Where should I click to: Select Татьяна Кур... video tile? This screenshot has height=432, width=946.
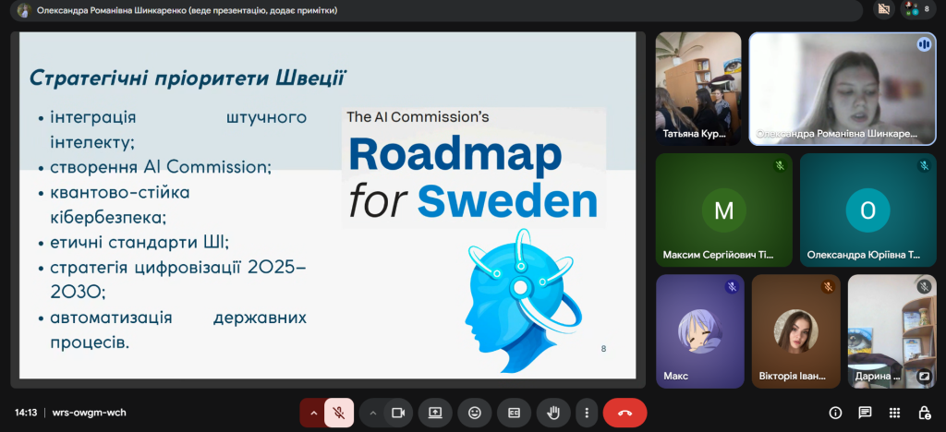coord(698,89)
